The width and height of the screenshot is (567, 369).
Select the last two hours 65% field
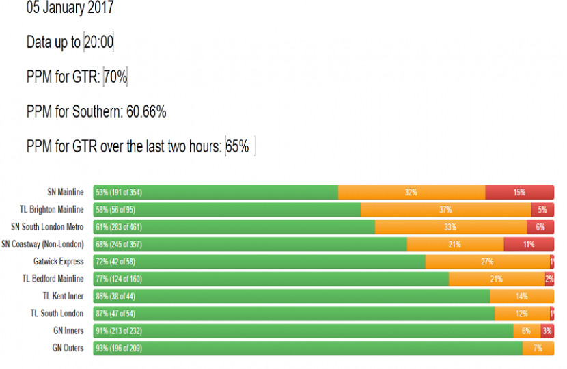coord(239,147)
